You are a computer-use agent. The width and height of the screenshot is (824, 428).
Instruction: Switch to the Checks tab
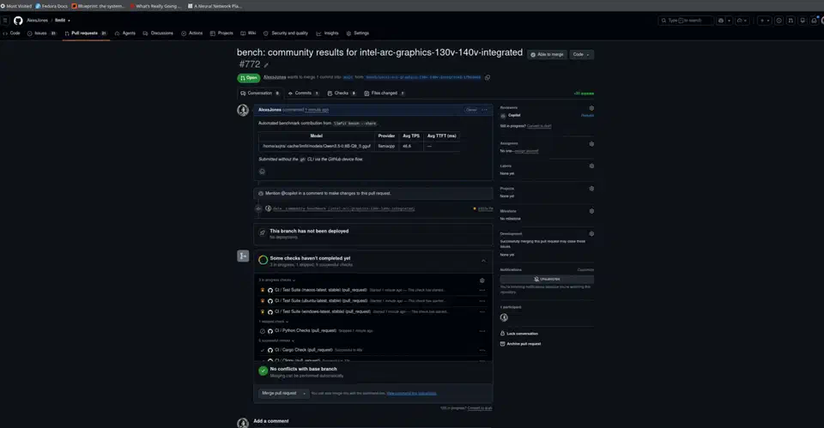[x=342, y=93]
